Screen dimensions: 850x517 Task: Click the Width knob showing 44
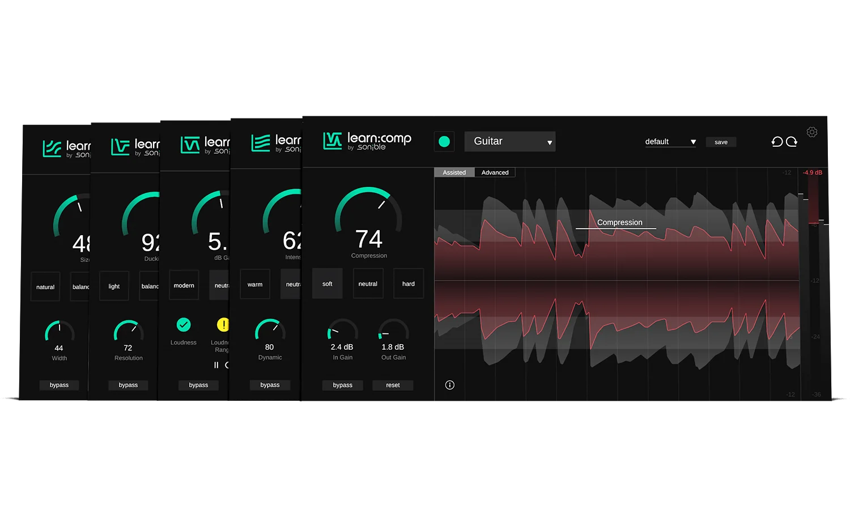click(59, 332)
